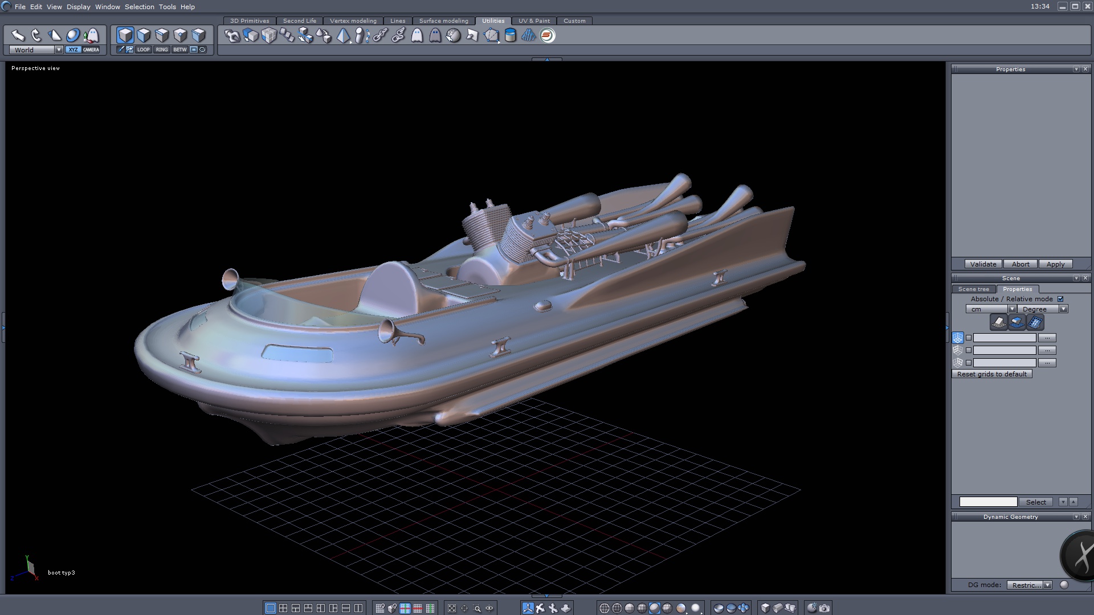This screenshot has width=1094, height=615.
Task: Click the four-view layout icon
Action: click(x=283, y=608)
